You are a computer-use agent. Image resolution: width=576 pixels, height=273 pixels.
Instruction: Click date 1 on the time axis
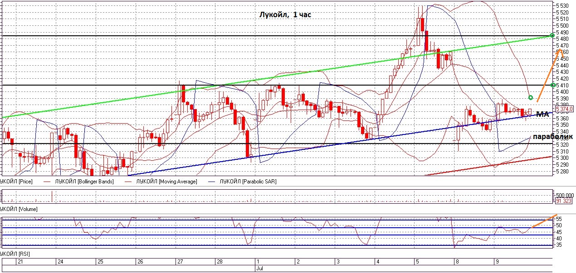(x=258, y=262)
